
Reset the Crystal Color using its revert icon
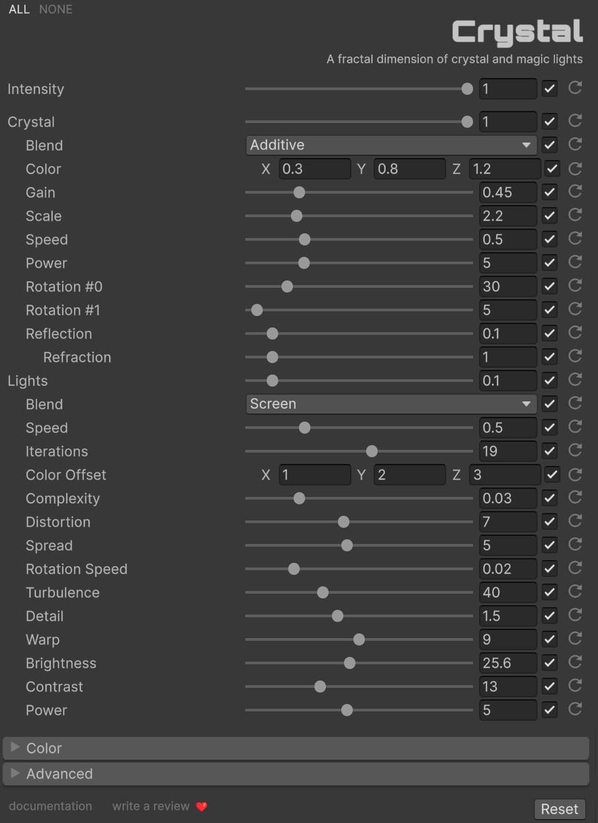click(x=575, y=168)
